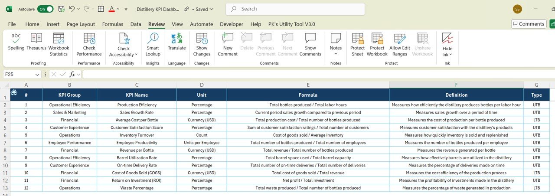Expand the Saved status dropdown

(x=211, y=9)
